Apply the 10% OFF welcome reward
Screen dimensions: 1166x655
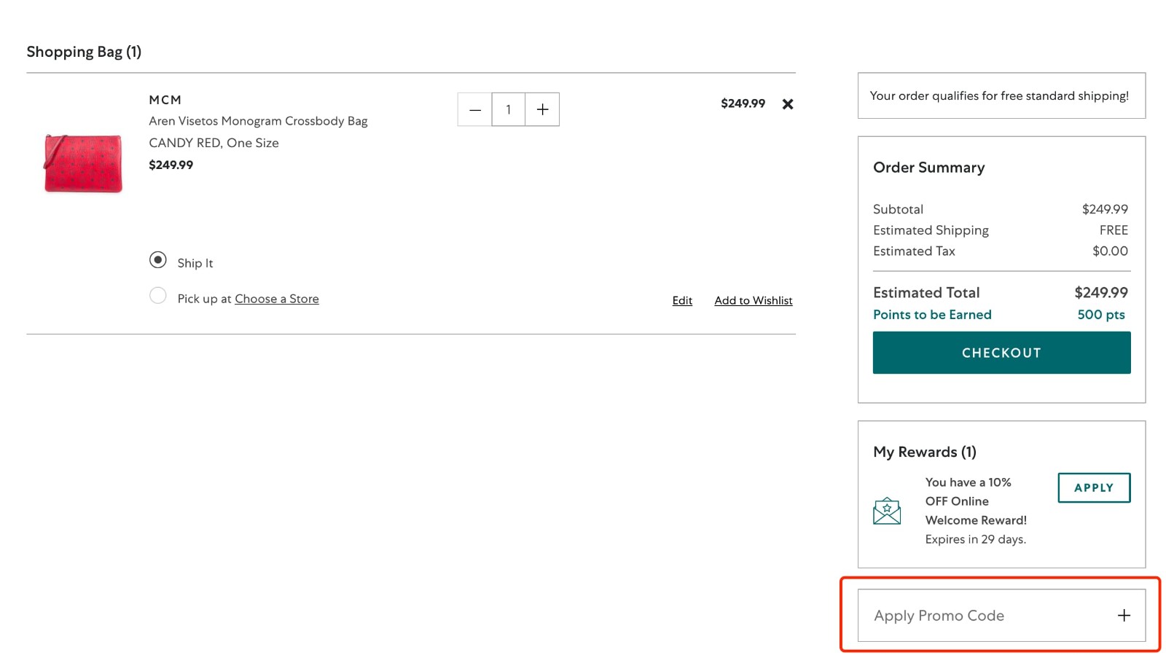1094,487
